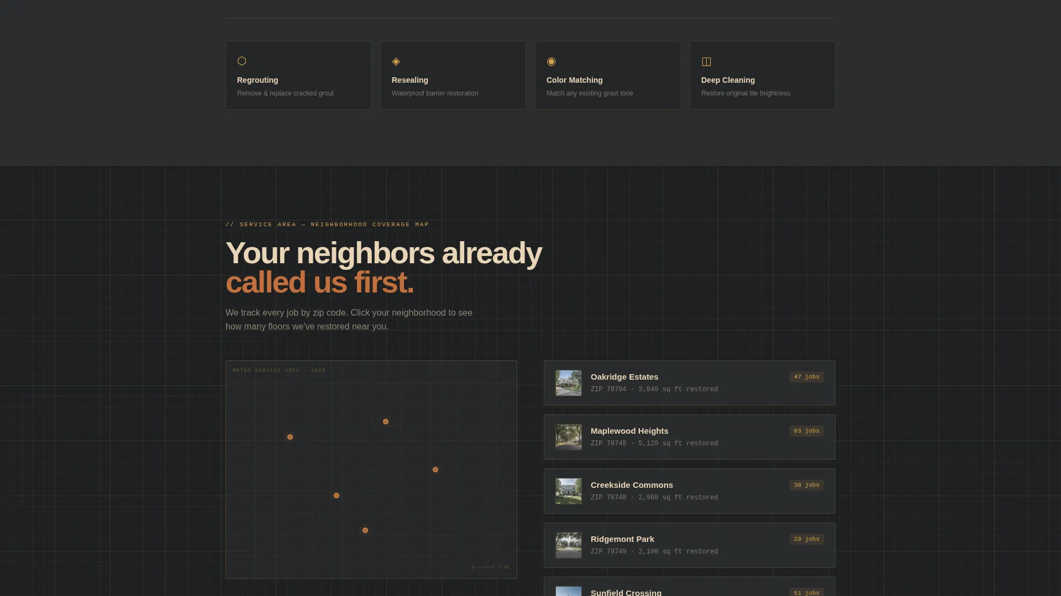
Task: Click the Ridgemont Park thumbnail image
Action: pyautogui.click(x=569, y=545)
